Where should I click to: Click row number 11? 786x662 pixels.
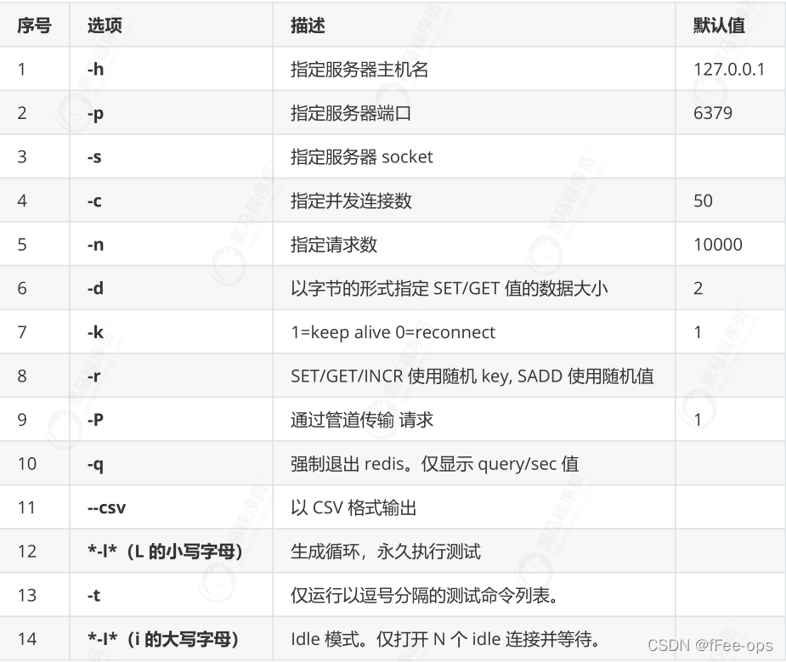click(x=26, y=507)
